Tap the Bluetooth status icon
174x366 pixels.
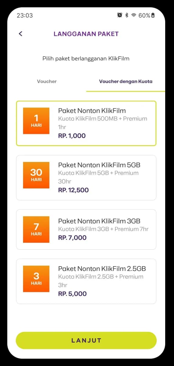pos(127,15)
